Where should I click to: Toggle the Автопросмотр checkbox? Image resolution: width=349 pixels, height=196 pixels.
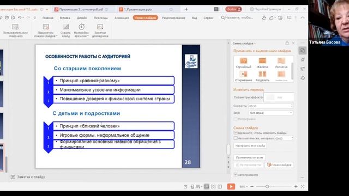click(236, 175)
